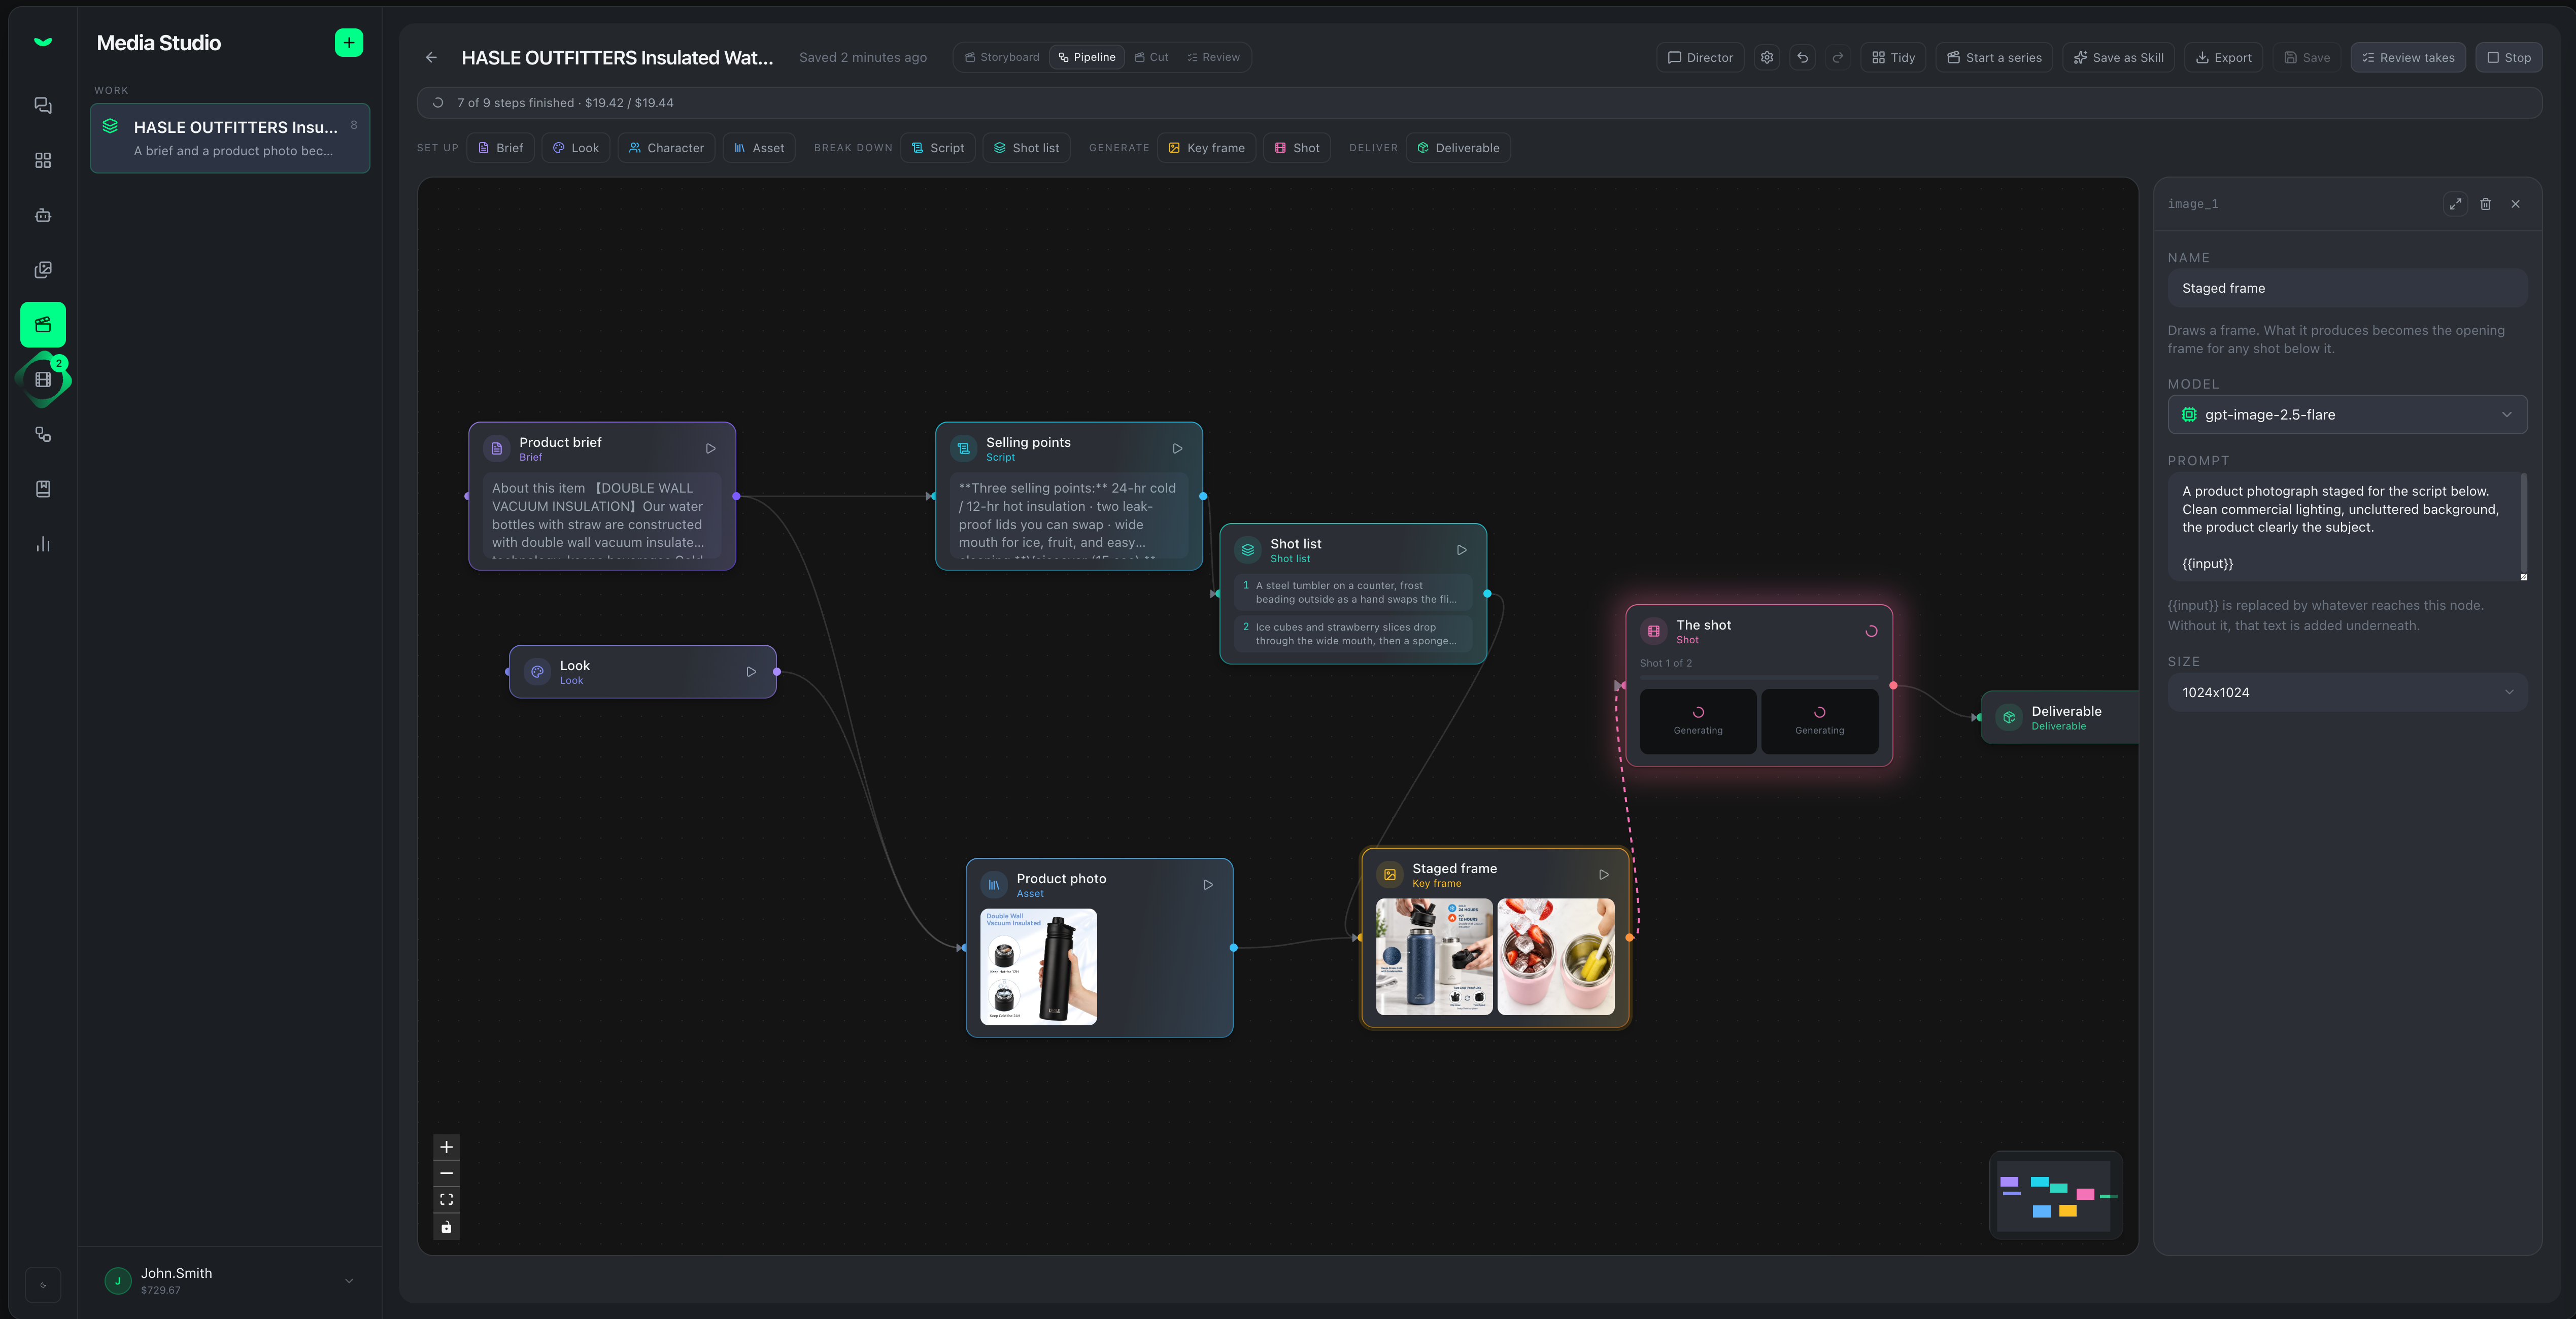This screenshot has height=1319, width=2576.
Task: Click Save as Skill
Action: (2118, 57)
